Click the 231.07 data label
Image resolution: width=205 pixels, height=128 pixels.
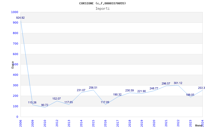coord(81,90)
